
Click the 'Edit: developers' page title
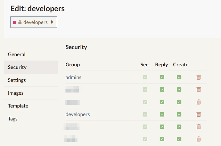(37, 9)
